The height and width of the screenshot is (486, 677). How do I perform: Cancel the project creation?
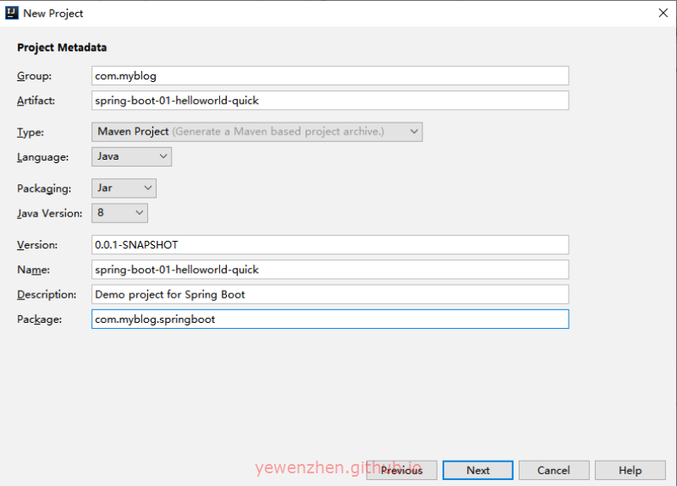click(553, 470)
